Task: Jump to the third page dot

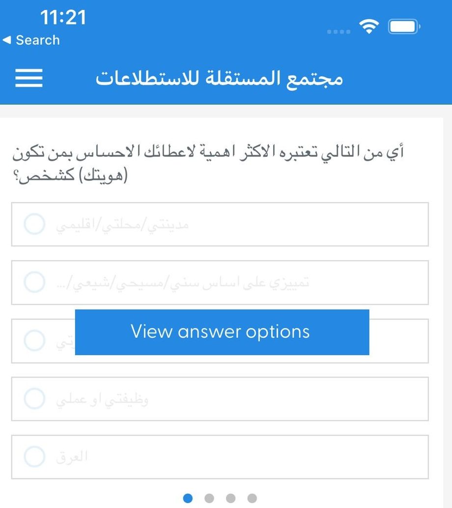Action: click(230, 498)
